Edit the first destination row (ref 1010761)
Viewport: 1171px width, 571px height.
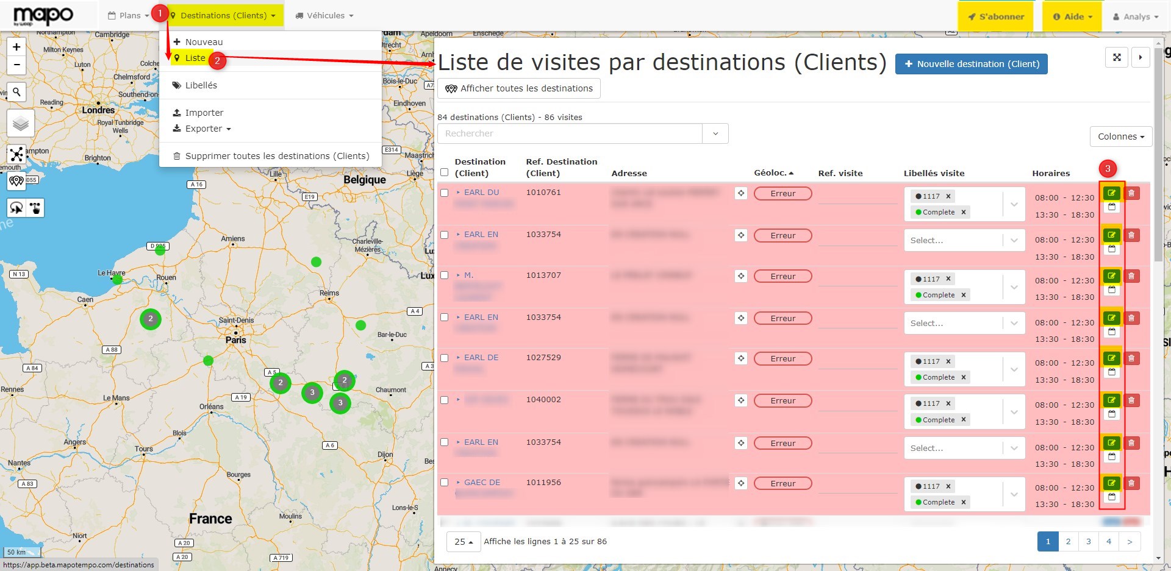pyautogui.click(x=1111, y=193)
